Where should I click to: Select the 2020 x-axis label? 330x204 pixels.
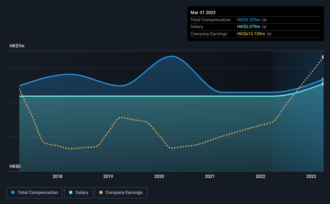pos(159,176)
